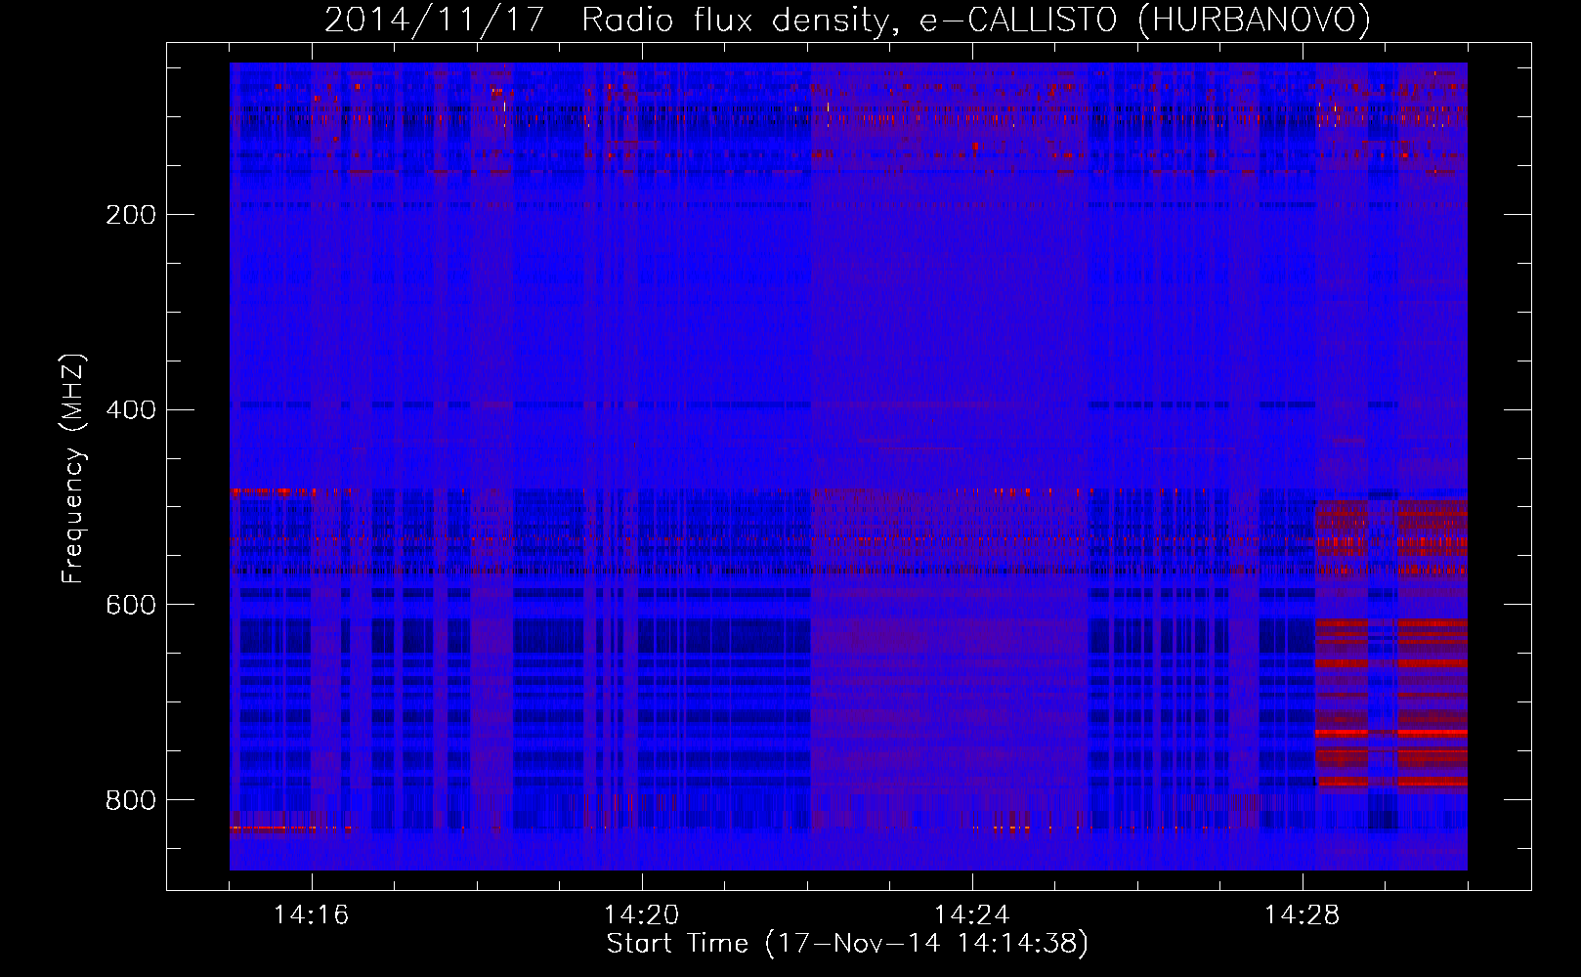Image resolution: width=1581 pixels, height=977 pixels.
Task: Click the 800 frequency tick label
Action: (x=131, y=801)
